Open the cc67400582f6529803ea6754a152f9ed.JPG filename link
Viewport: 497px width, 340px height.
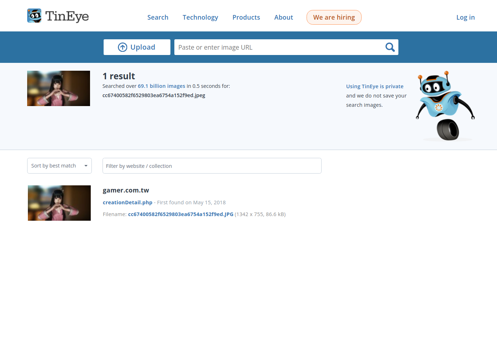[180, 214]
